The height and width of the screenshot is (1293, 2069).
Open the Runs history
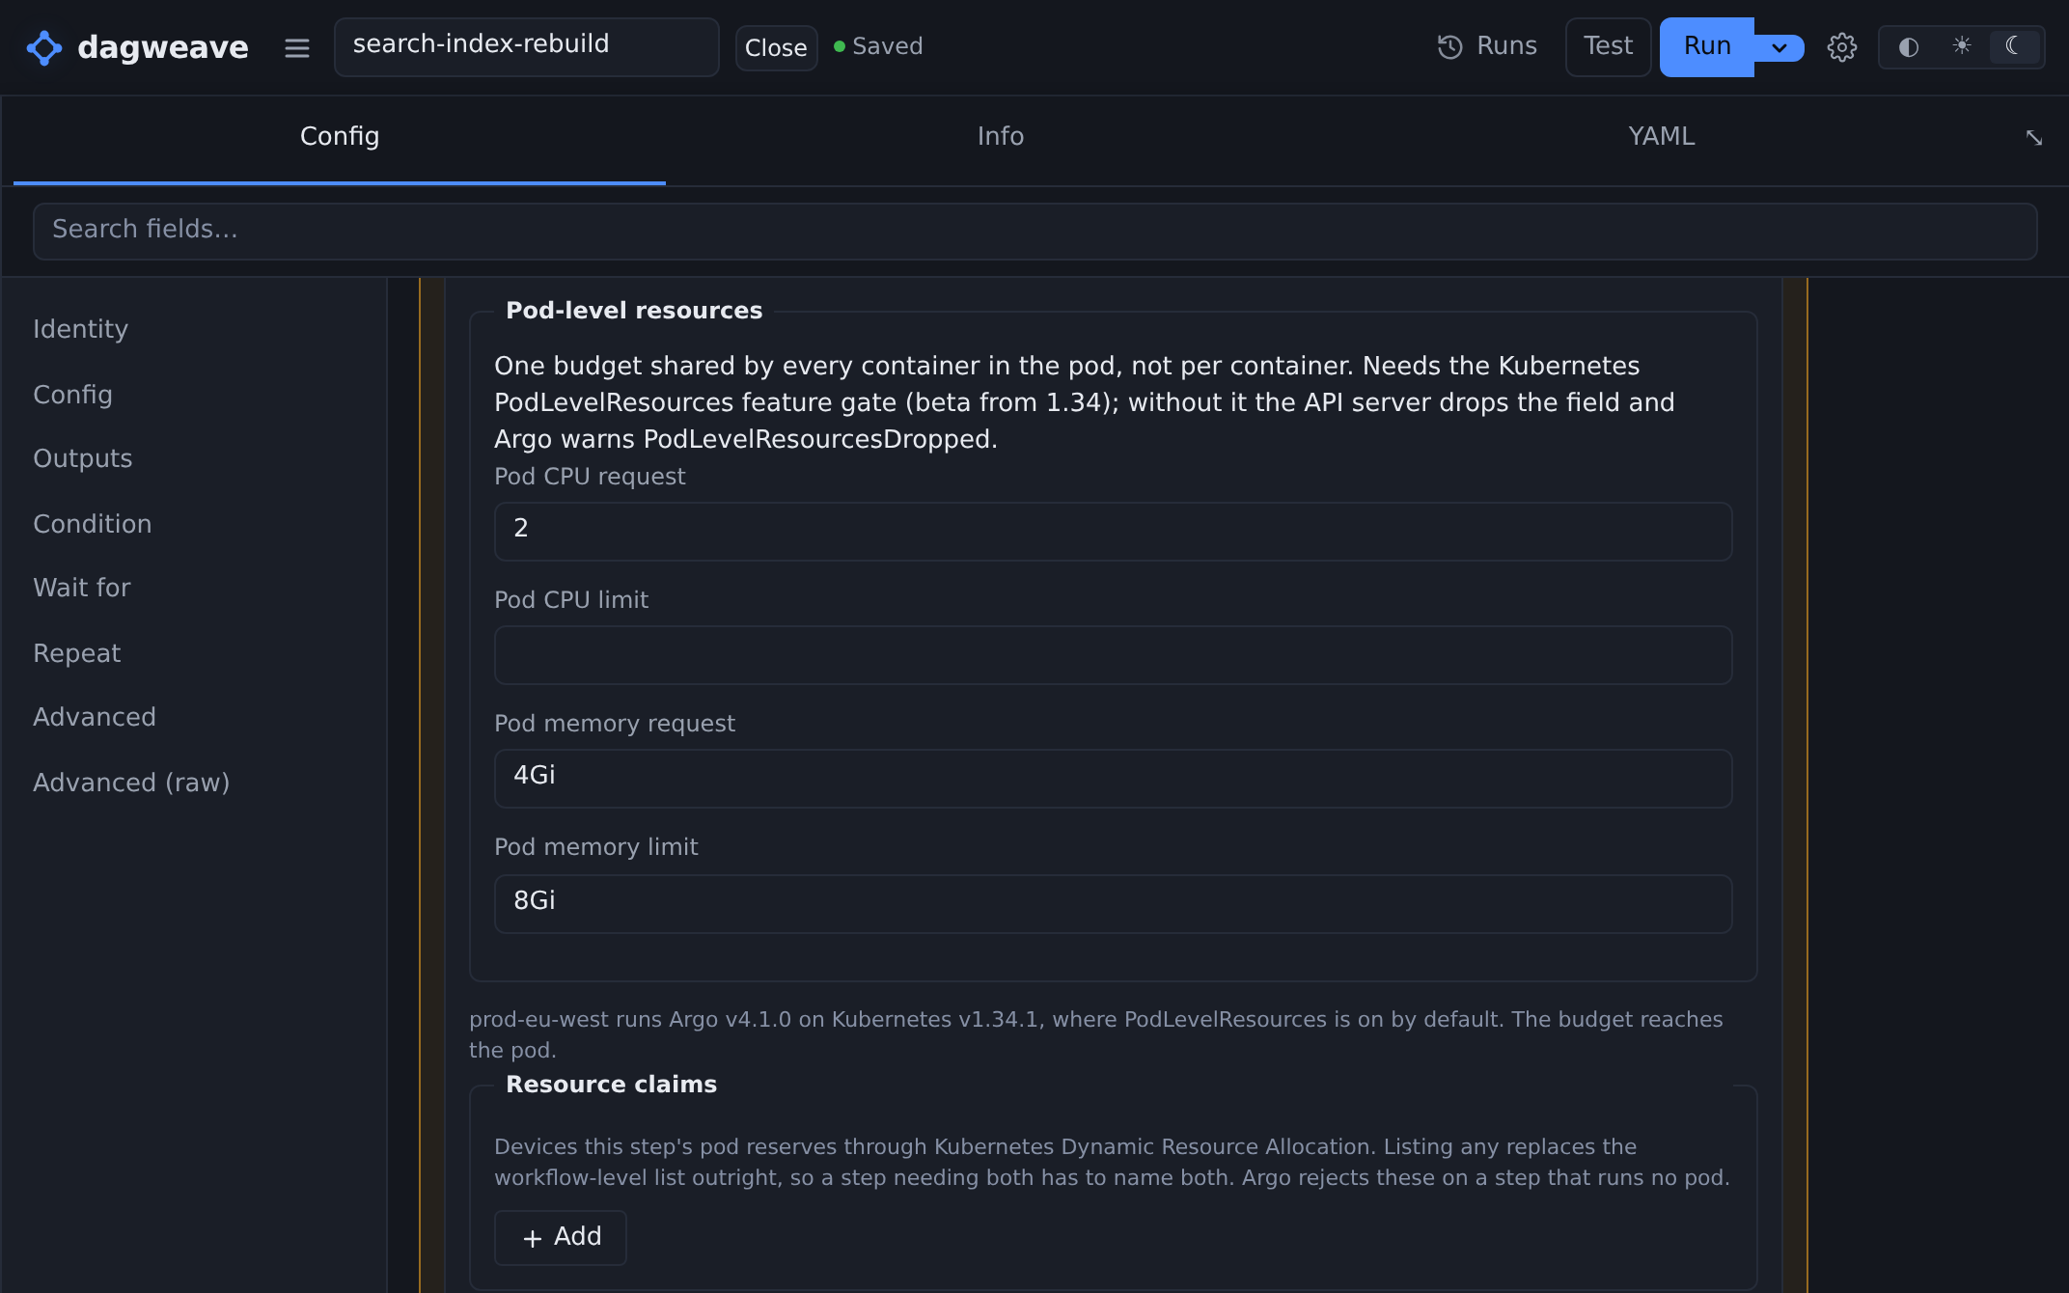(x=1487, y=46)
